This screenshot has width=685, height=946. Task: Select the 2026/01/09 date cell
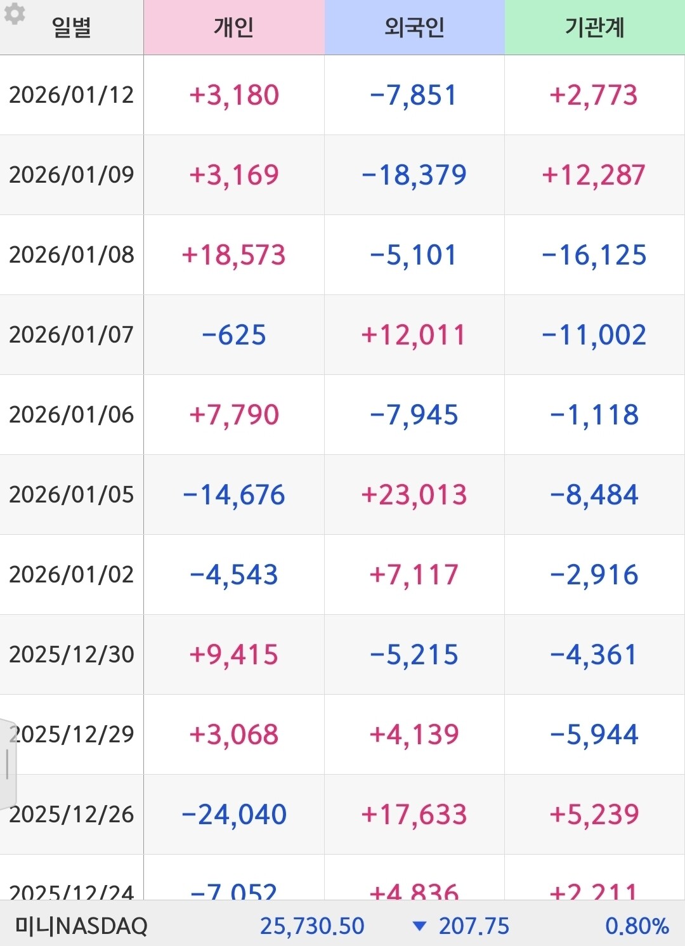tap(72, 175)
